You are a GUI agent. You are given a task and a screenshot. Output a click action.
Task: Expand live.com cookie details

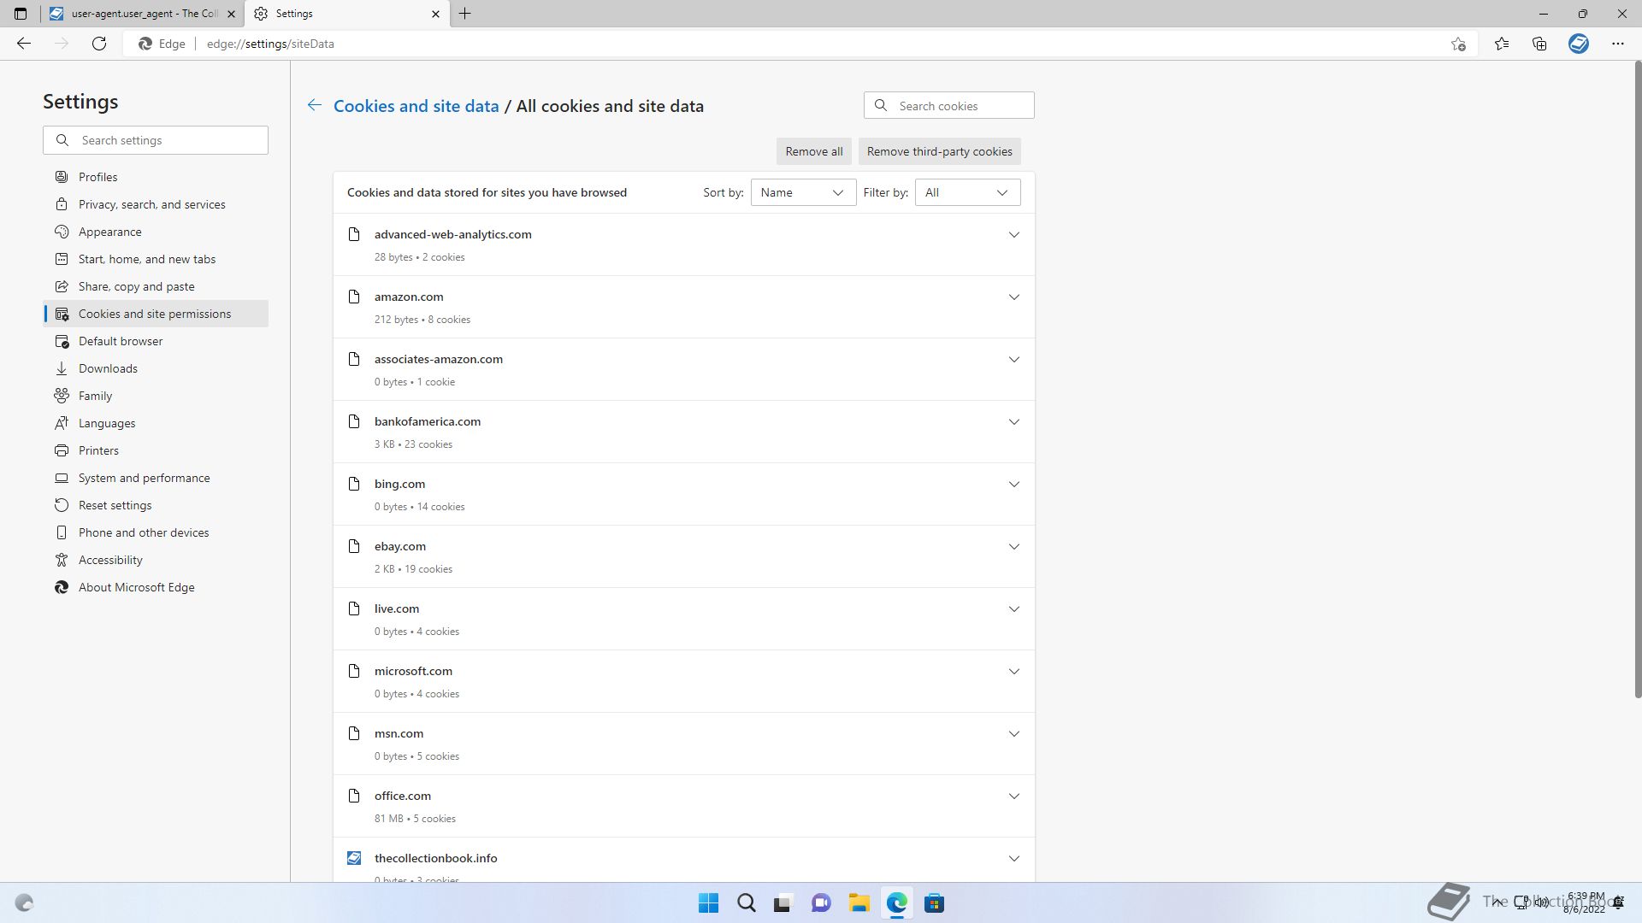pyautogui.click(x=1014, y=608)
